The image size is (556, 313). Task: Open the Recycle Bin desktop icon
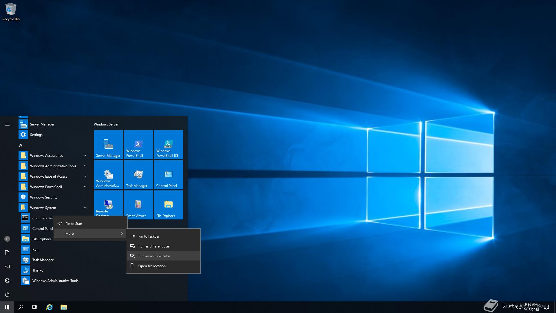[x=11, y=12]
